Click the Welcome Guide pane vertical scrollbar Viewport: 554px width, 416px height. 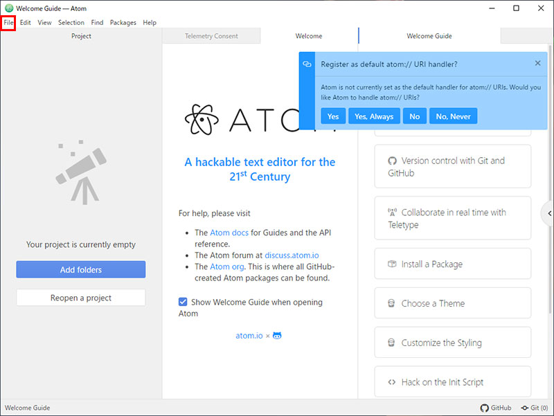(551, 179)
